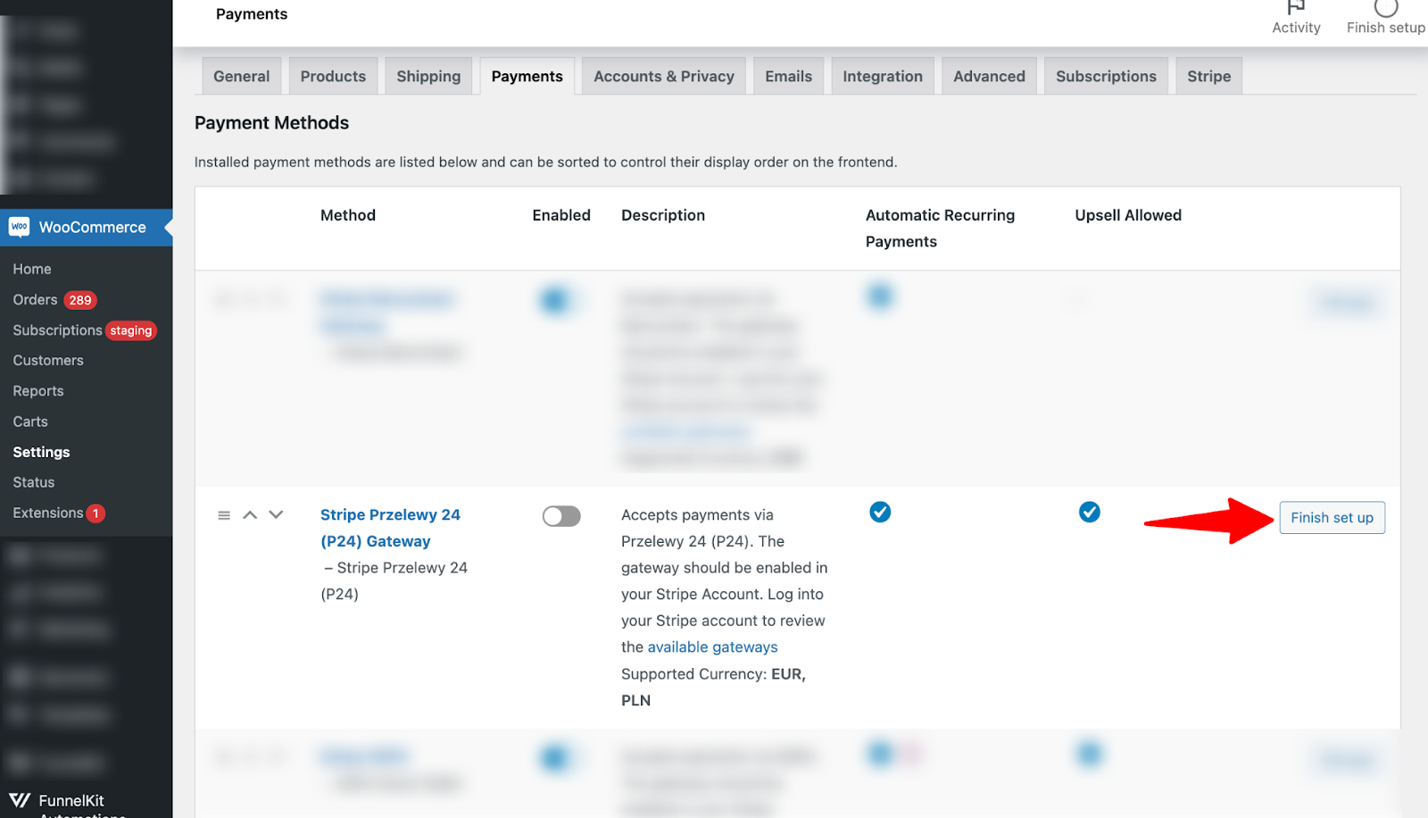Click the Method column header
The width and height of the screenshot is (1428, 818).
348,215
